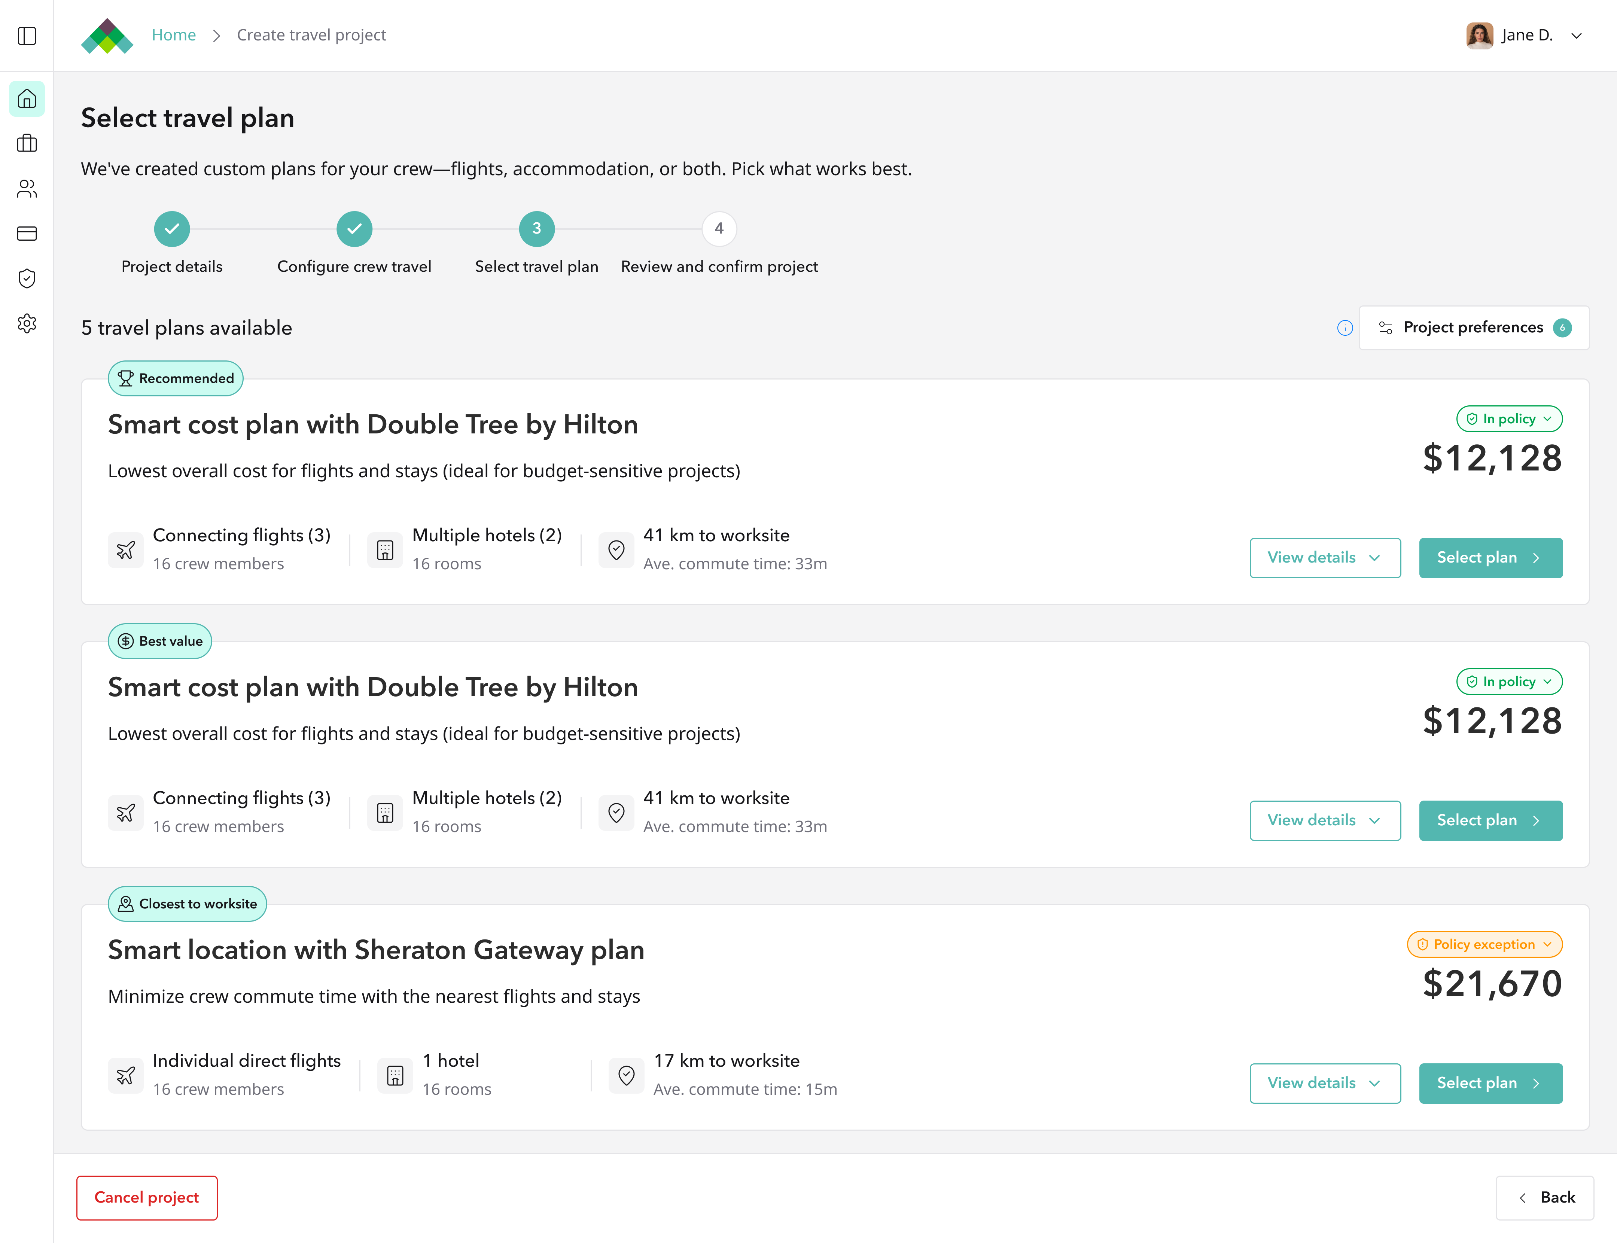Expand the Jane D. account menu chevron
Image resolution: width=1617 pixels, height=1243 pixels.
coord(1576,36)
